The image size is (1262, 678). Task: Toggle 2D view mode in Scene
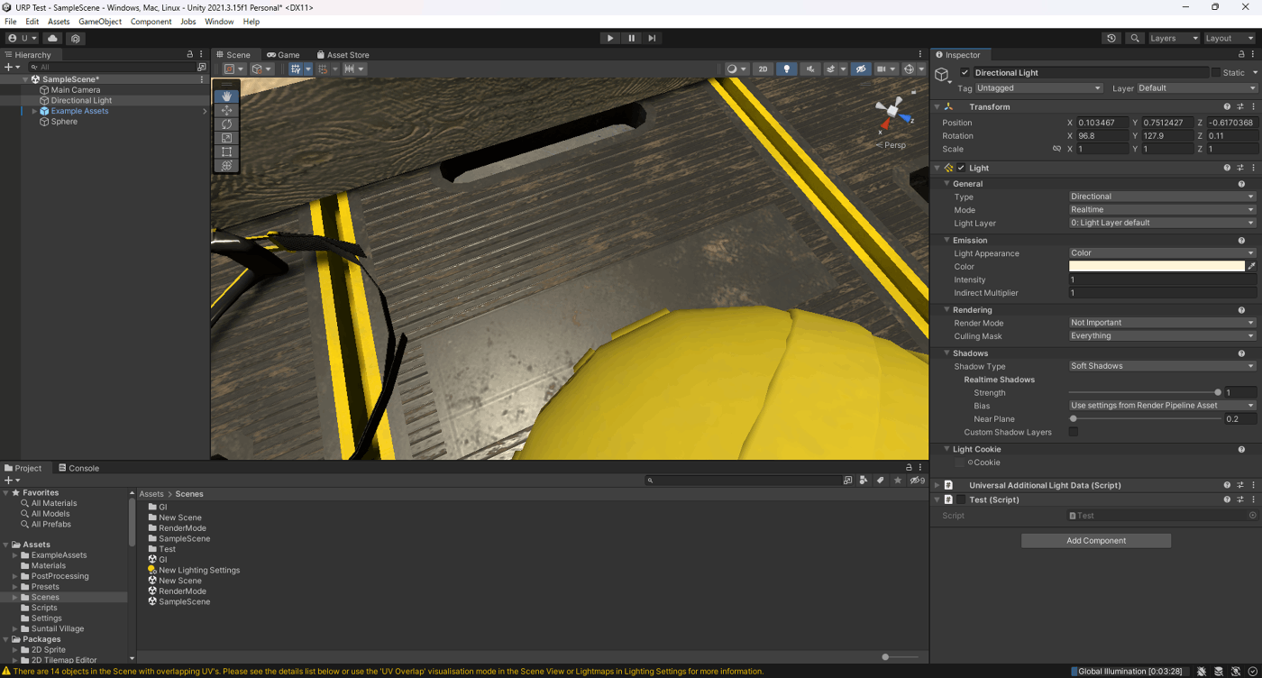763,69
